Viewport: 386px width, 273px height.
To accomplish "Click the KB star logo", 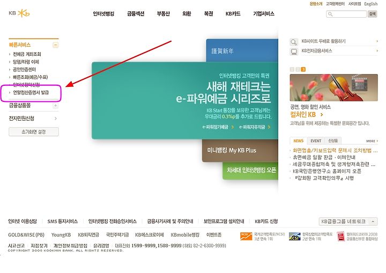I will click(24, 13).
